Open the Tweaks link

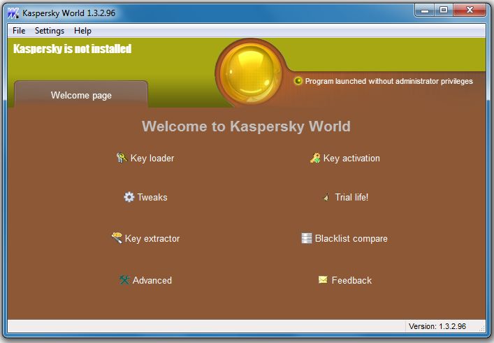pos(152,197)
